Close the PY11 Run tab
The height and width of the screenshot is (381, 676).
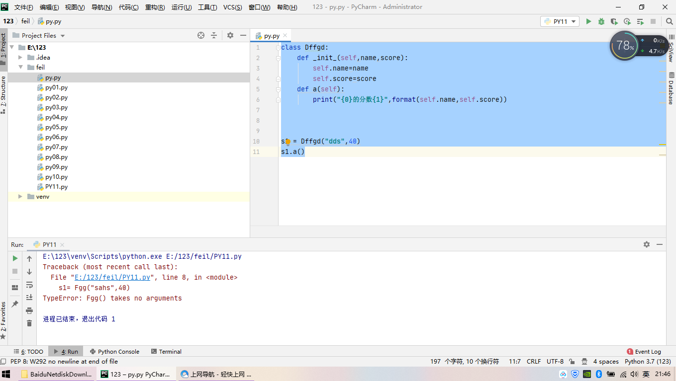click(62, 245)
